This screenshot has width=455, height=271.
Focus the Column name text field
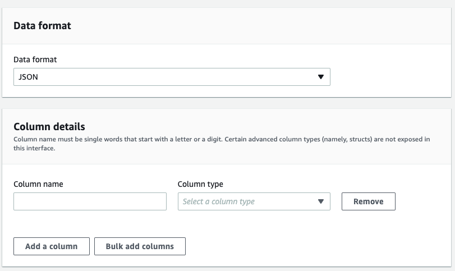click(x=90, y=201)
